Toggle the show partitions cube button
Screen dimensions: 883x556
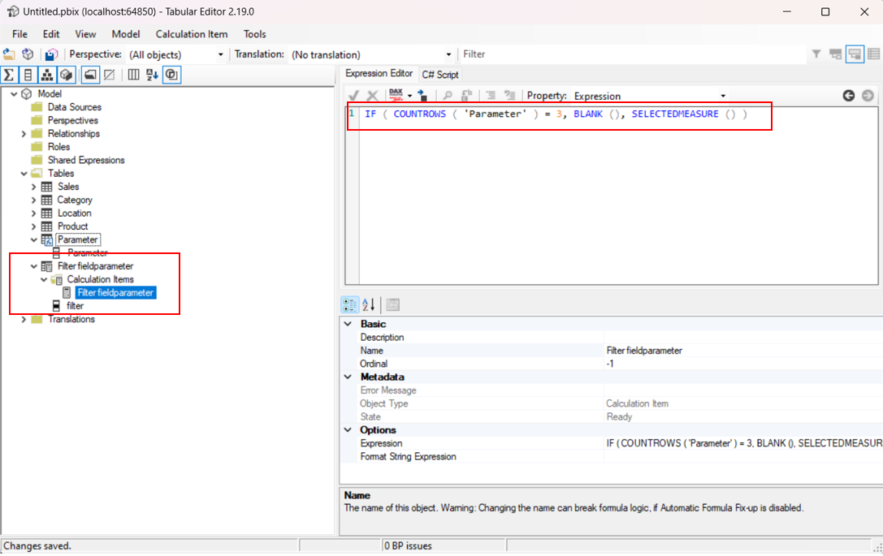click(x=66, y=75)
